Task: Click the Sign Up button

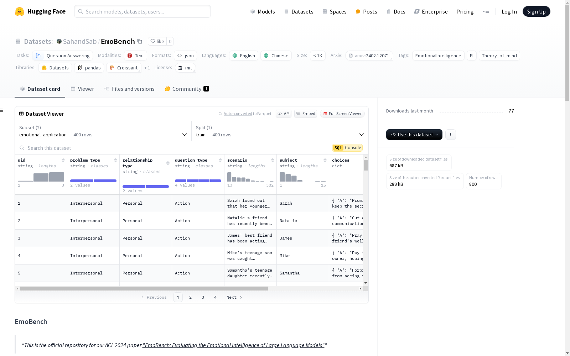Action: click(536, 11)
